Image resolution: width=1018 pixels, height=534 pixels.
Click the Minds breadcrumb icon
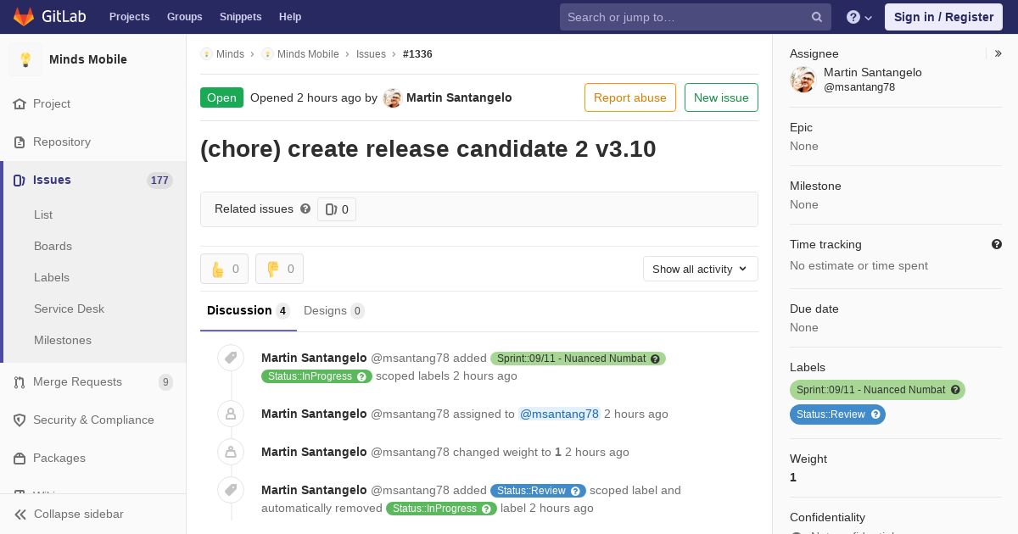206,54
